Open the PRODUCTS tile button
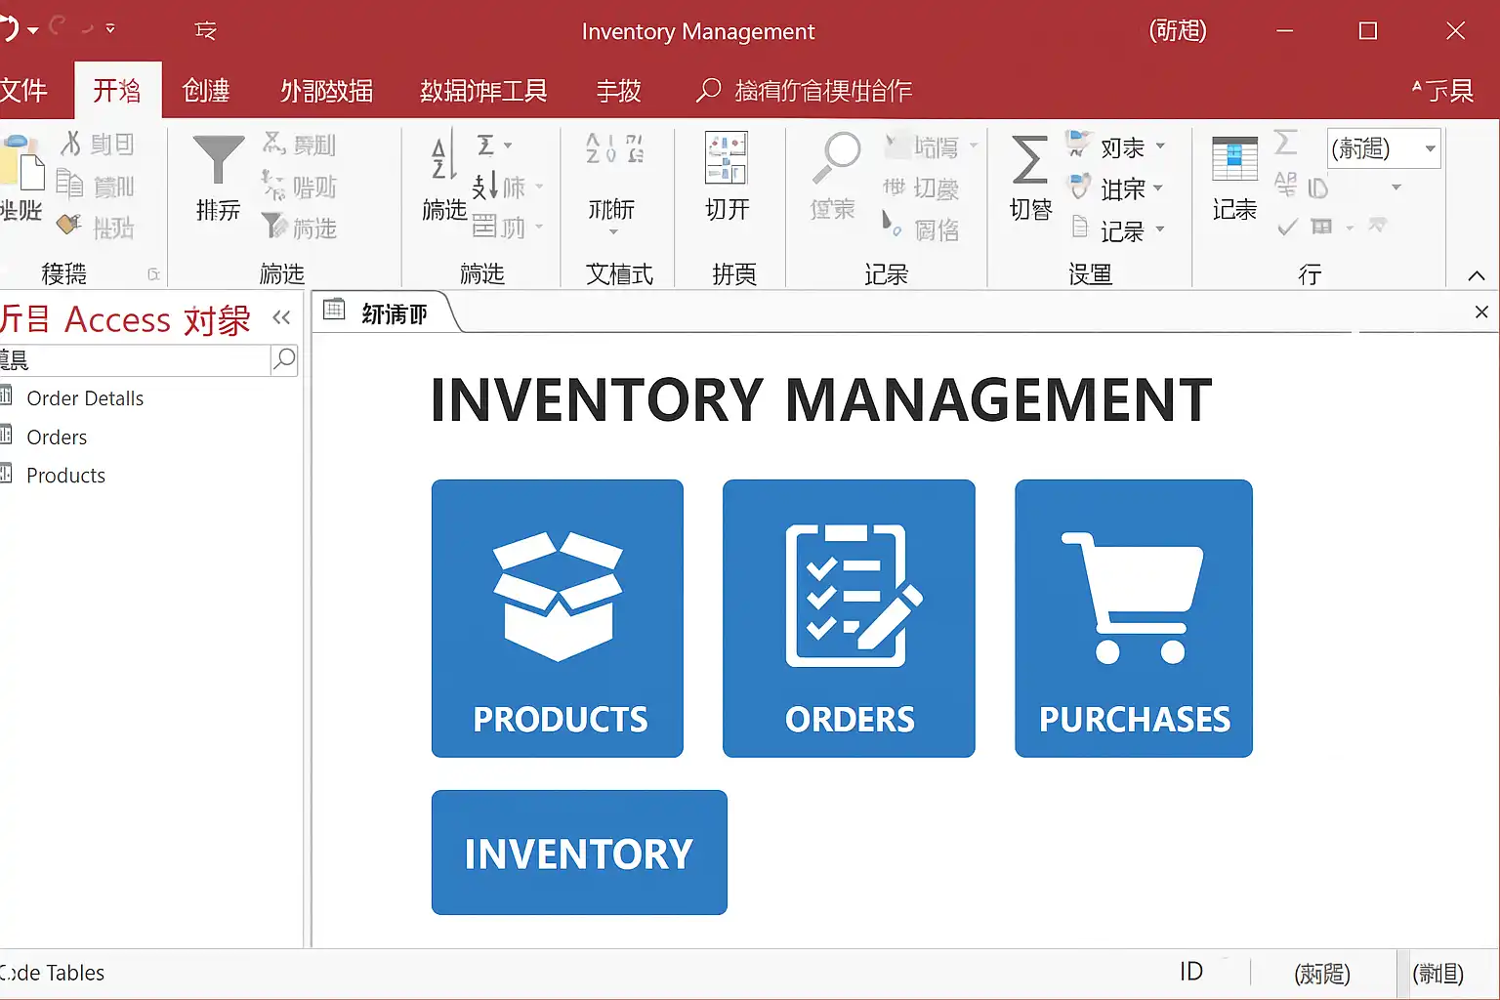 coord(558,618)
